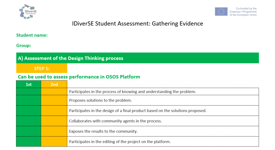275x150 pixels.
Task: Click the IDiverSE islands diversity logo
Action: tap(28, 12)
